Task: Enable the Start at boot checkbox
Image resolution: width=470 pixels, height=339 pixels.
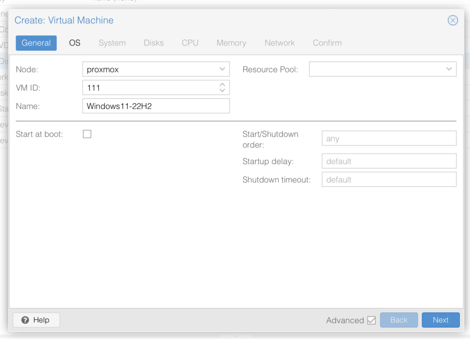Action: pos(87,134)
